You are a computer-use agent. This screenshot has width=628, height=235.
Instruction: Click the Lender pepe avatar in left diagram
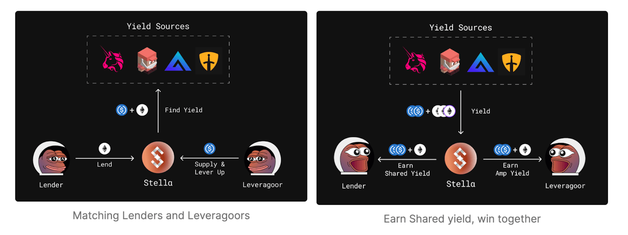52,158
